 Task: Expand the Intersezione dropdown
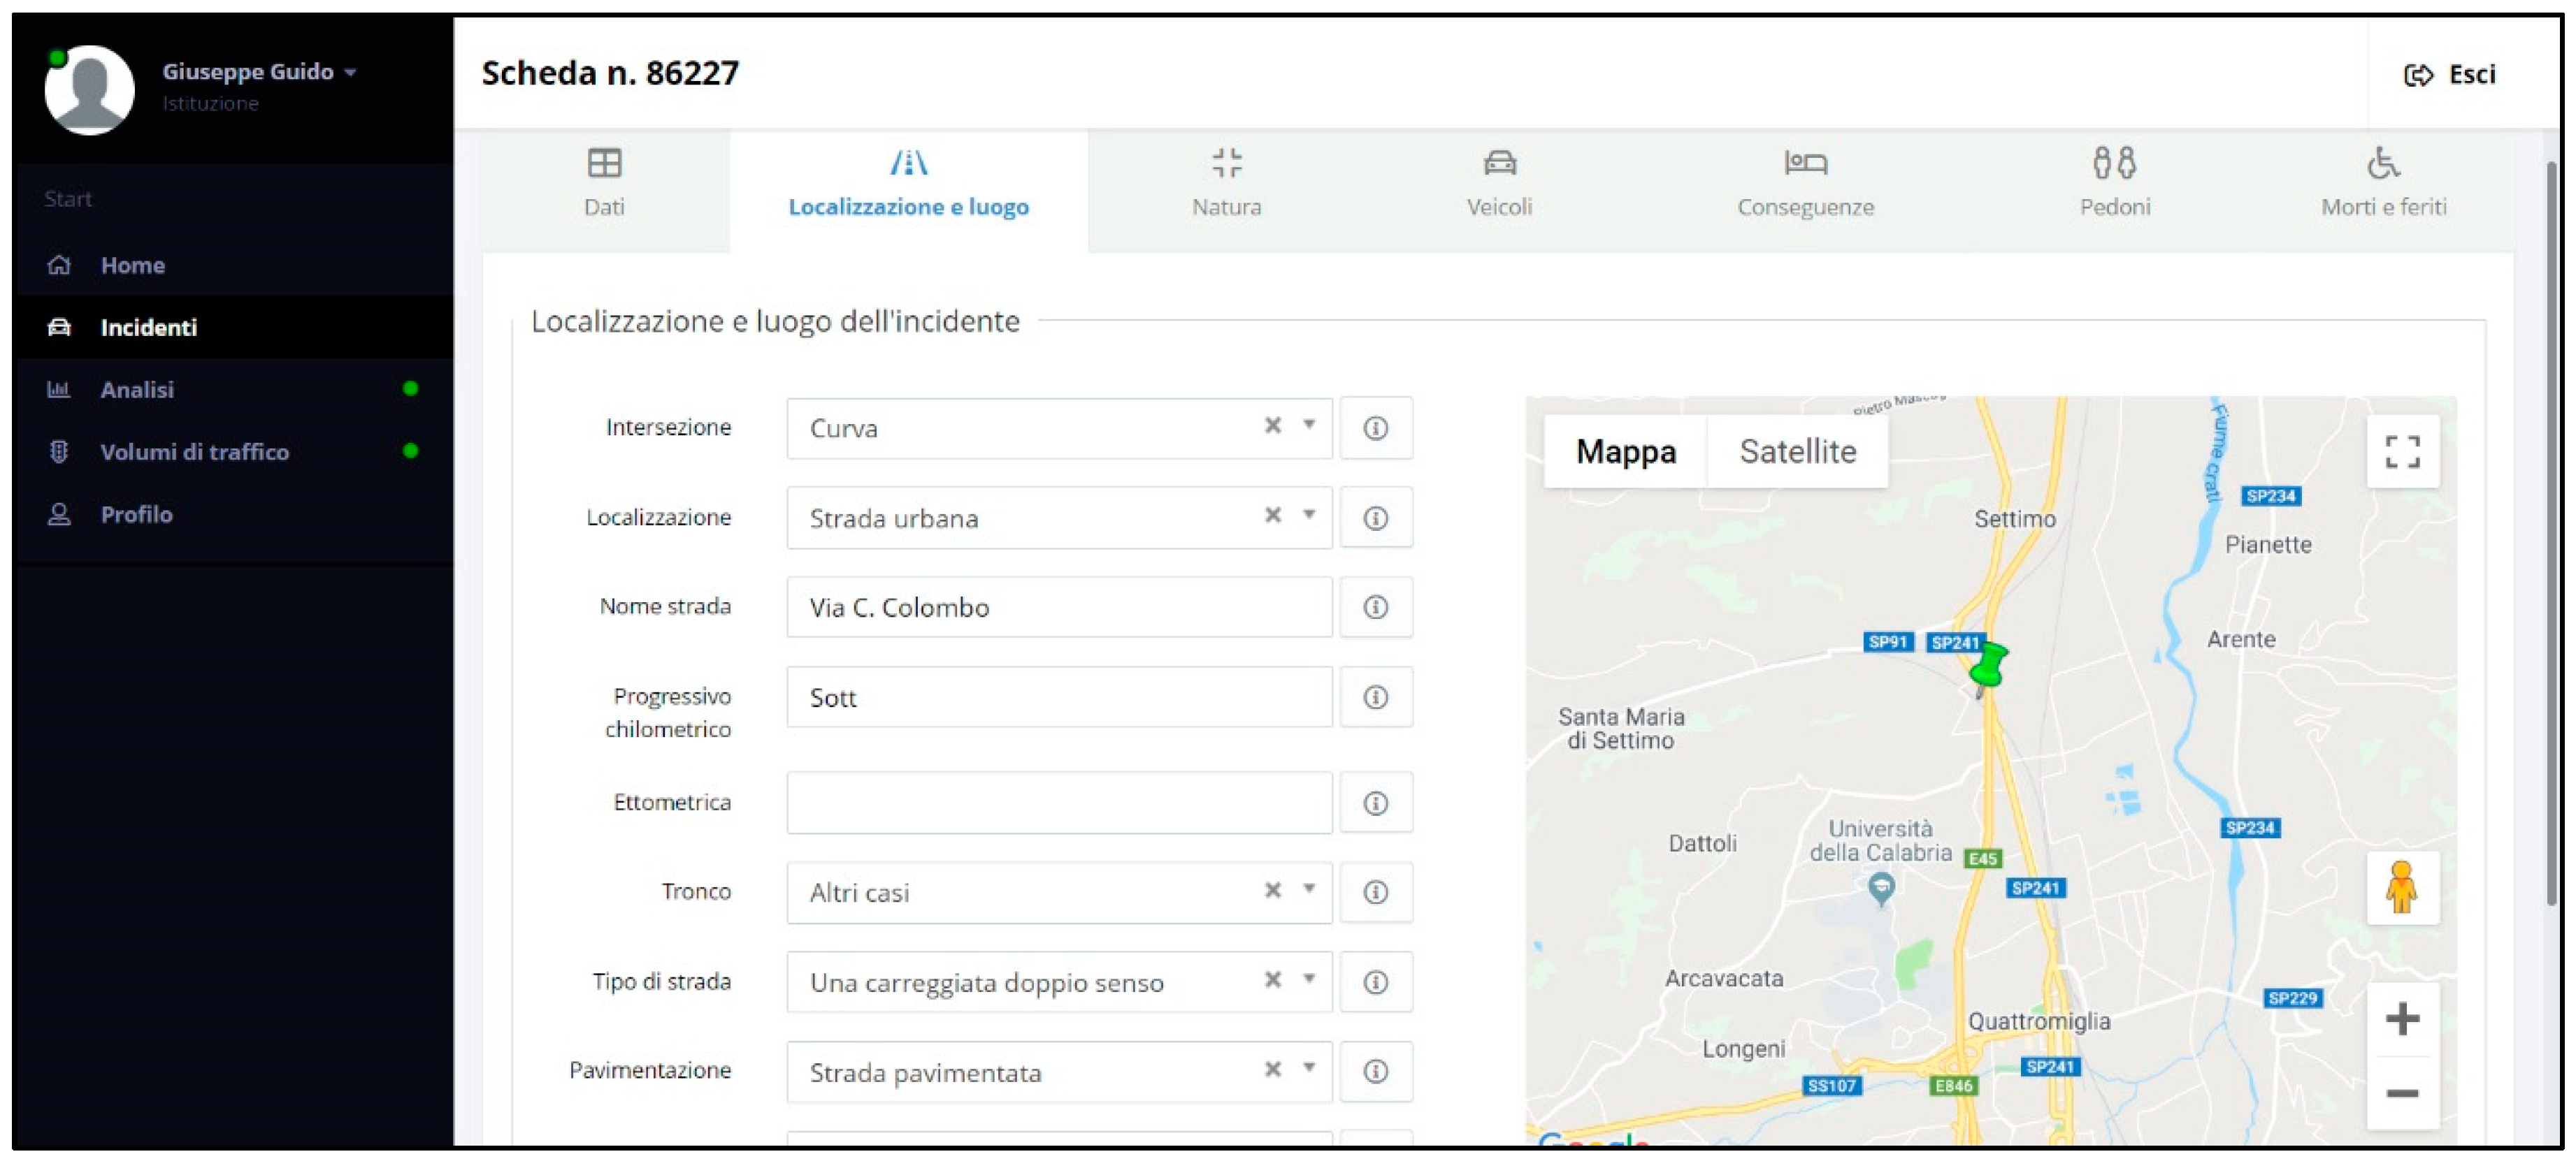1308,425
